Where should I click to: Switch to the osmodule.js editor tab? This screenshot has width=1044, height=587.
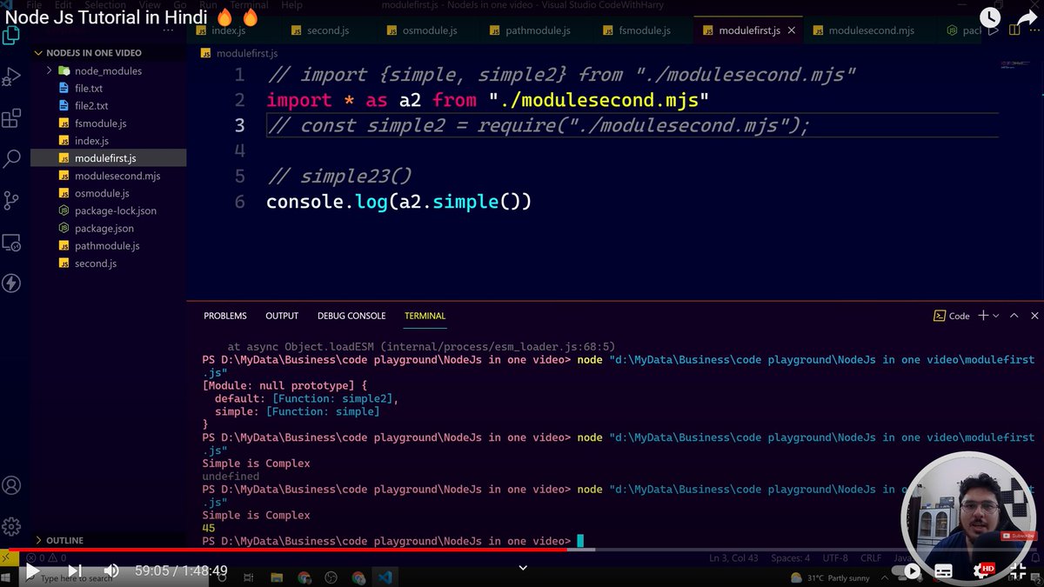pos(429,30)
